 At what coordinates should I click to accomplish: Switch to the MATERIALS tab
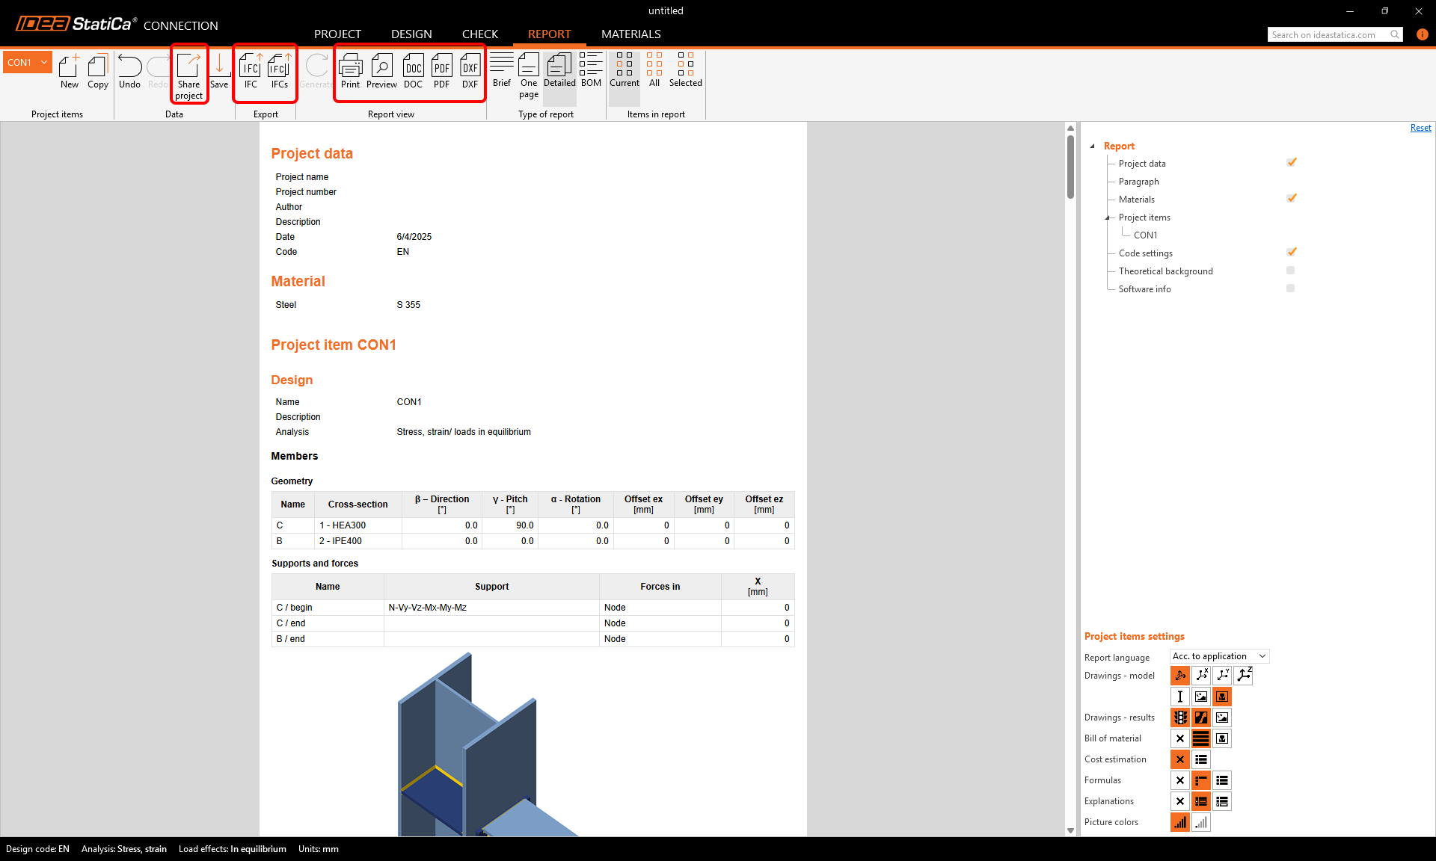pyautogui.click(x=630, y=34)
